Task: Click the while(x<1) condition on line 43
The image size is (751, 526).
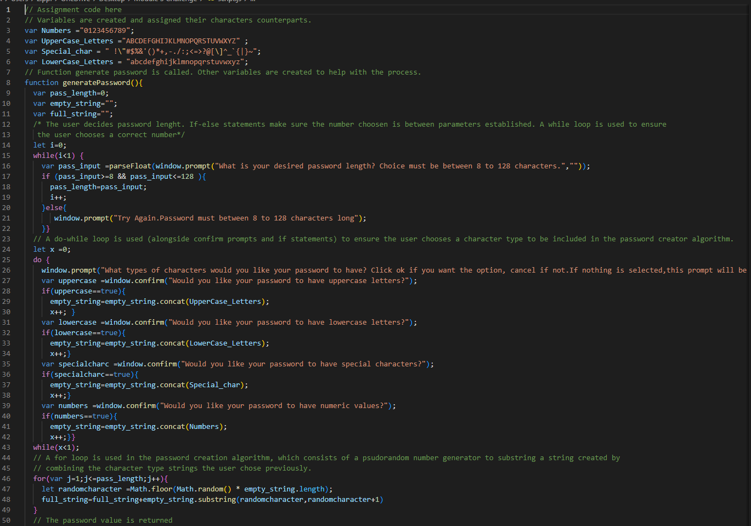Action: point(55,447)
